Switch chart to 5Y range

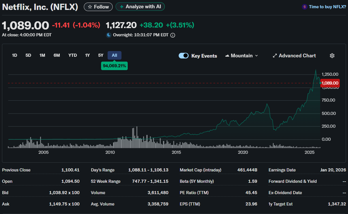click(x=101, y=55)
